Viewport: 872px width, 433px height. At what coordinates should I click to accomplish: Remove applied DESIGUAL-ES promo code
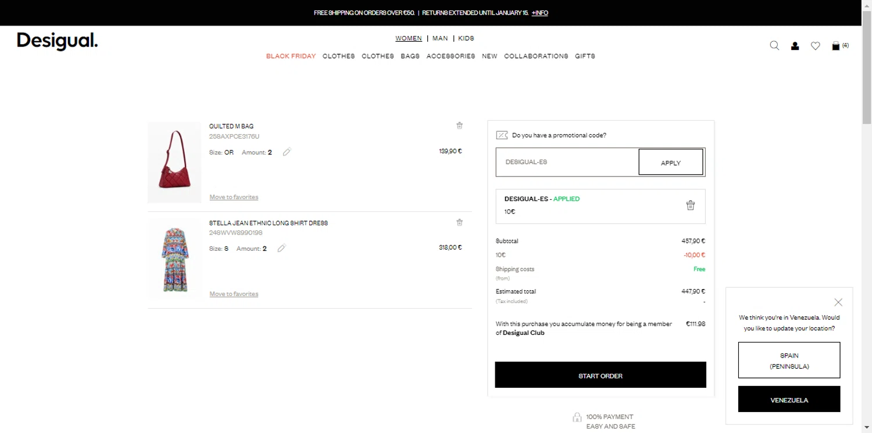pos(690,205)
